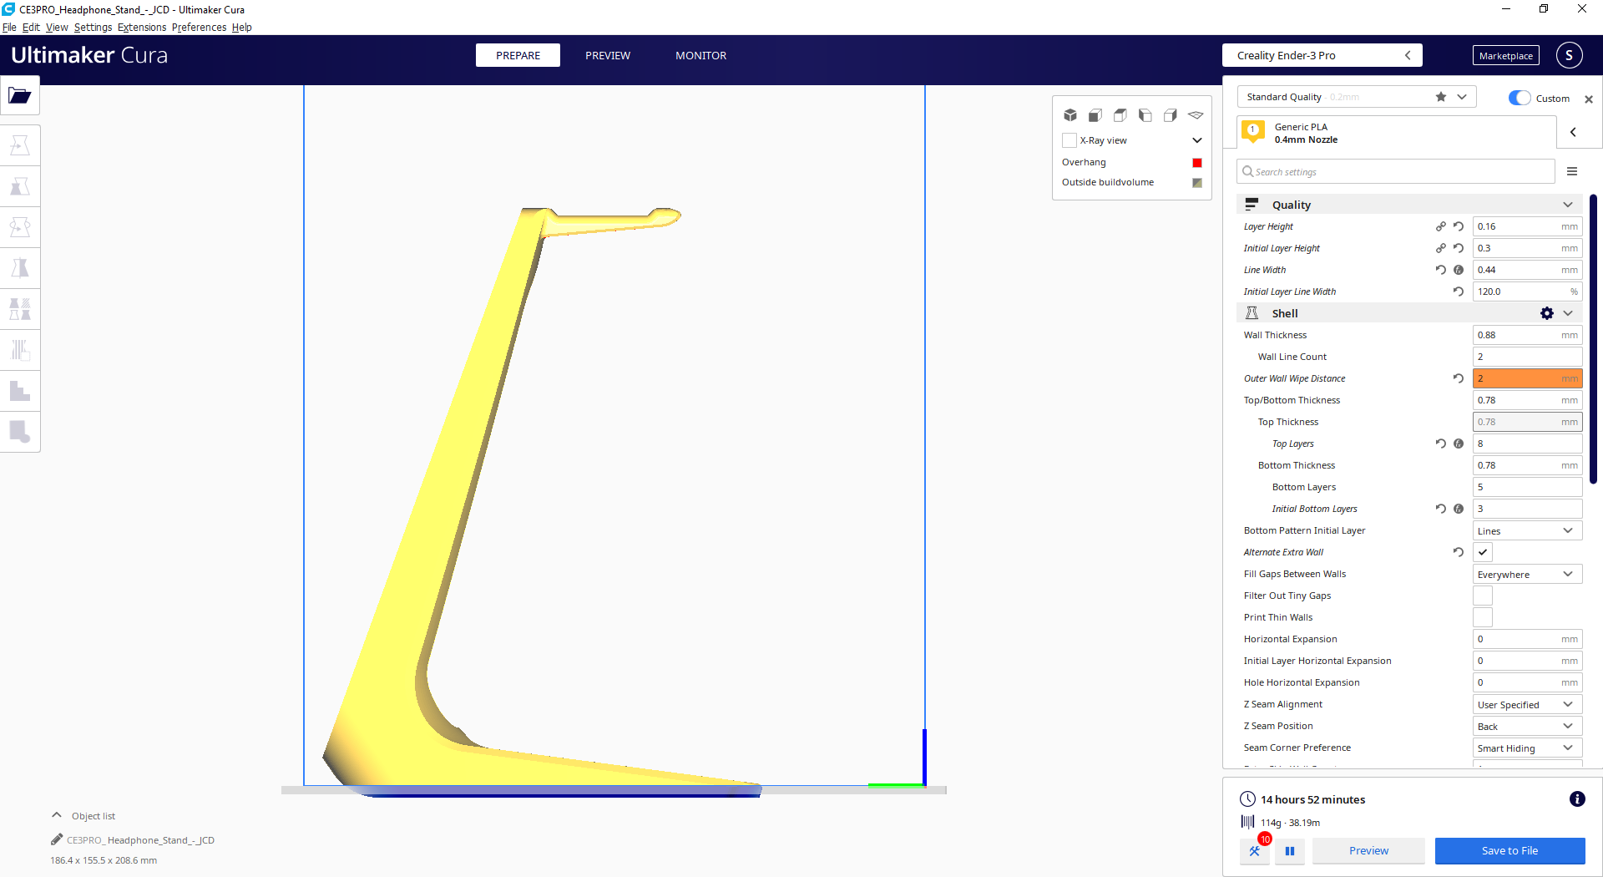Select the Rotate tool in left toolbar
This screenshot has width=1603, height=877.
coord(20,227)
